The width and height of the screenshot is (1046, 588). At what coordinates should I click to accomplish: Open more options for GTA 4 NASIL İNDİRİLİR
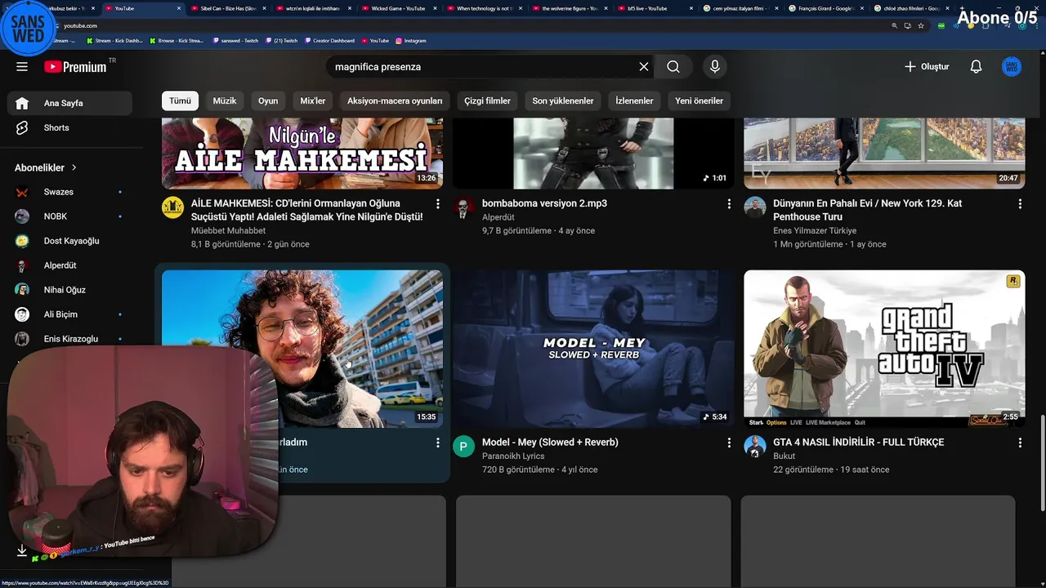pos(1020,443)
